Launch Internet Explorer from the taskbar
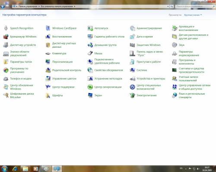The image size is (216, 172). point(15,169)
